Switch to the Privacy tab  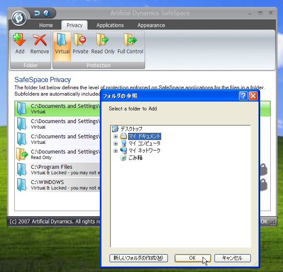[74, 25]
